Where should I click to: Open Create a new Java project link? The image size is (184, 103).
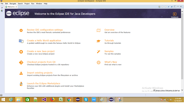(41, 51)
